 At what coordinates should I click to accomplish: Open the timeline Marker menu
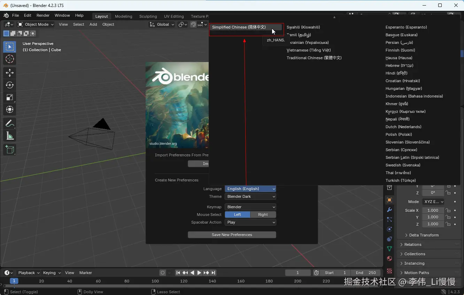[86, 273]
